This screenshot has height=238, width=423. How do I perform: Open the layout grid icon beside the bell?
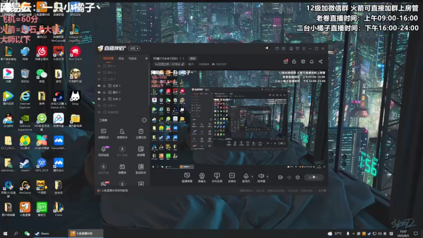(x=303, y=61)
